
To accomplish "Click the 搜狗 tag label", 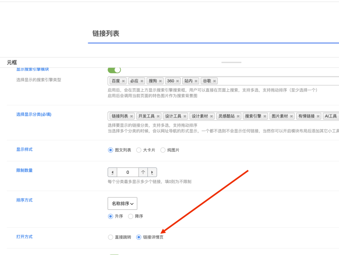I will click(x=153, y=81).
